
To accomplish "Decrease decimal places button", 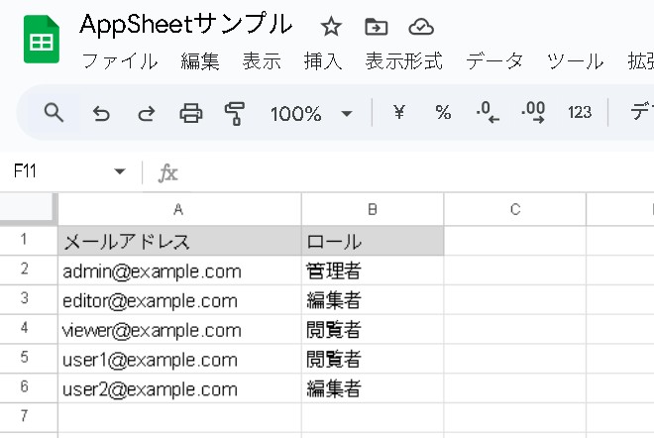I will (x=488, y=113).
